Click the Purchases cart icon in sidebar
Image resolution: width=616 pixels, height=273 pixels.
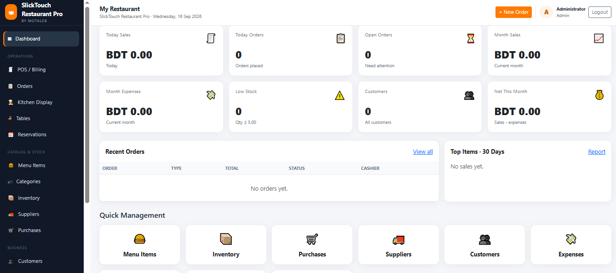(x=11, y=230)
